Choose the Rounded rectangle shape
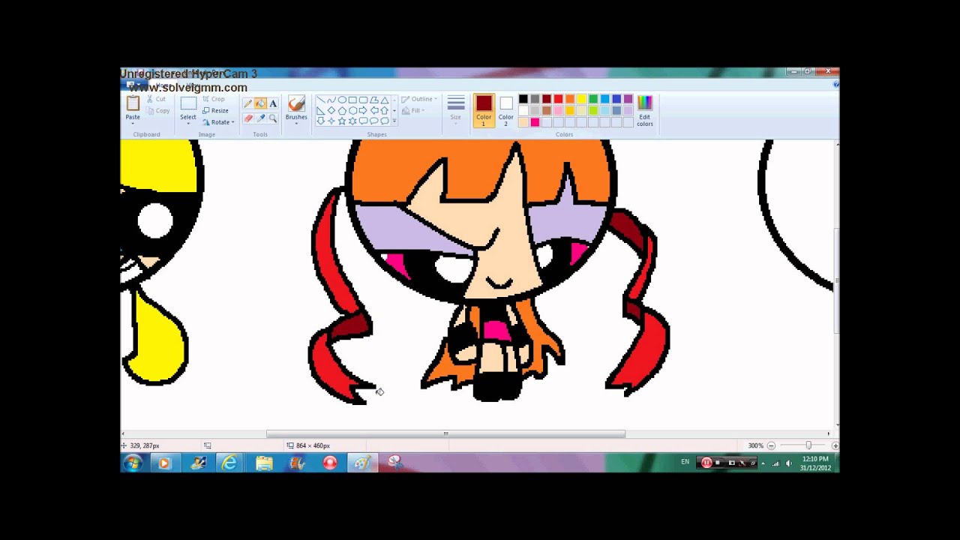This screenshot has height=540, width=960. (363, 100)
